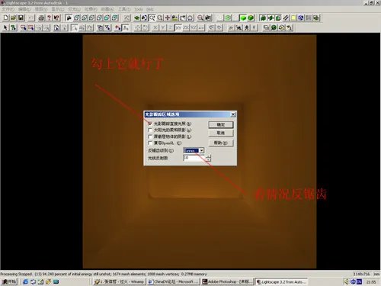Click the diagonal lines toolbar icon
This screenshot has width=381, height=286.
(x=286, y=18)
